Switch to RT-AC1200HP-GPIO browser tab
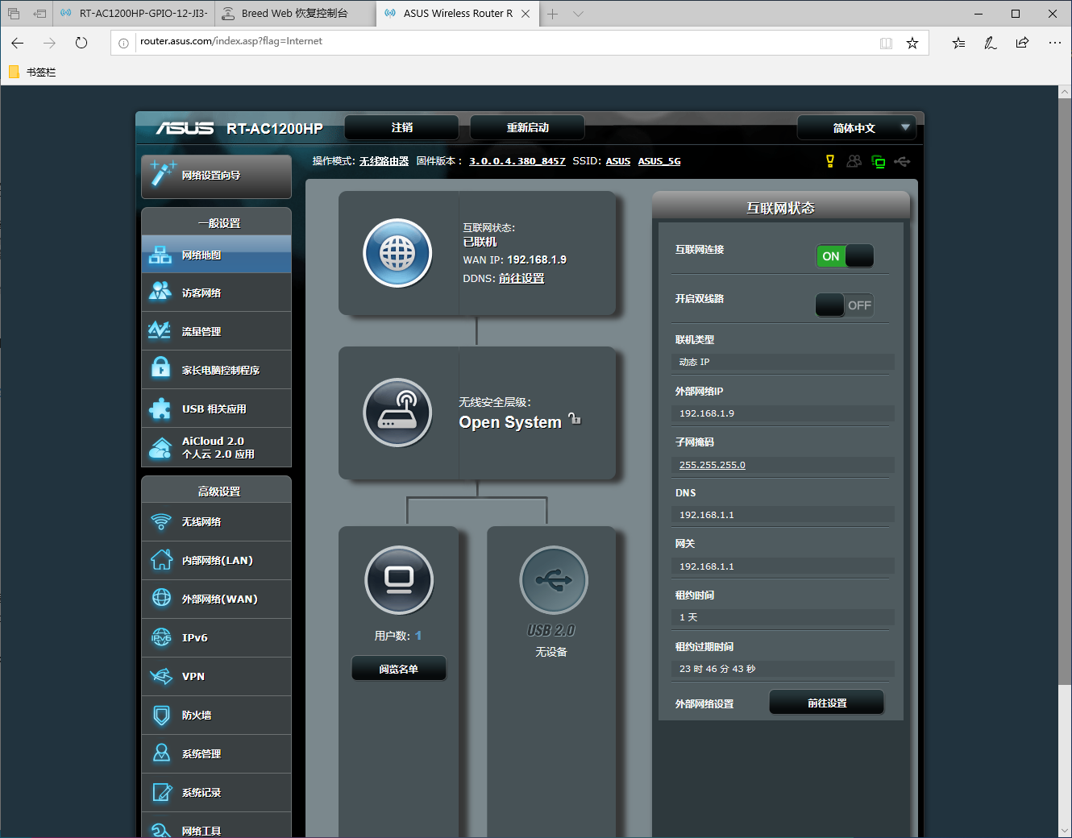This screenshot has height=838, width=1072. (134, 14)
